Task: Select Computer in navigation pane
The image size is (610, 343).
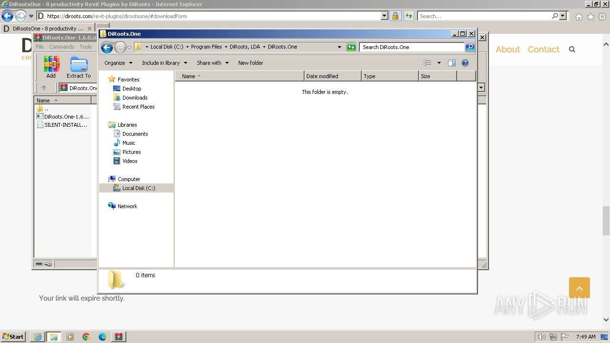Action: [x=129, y=179]
